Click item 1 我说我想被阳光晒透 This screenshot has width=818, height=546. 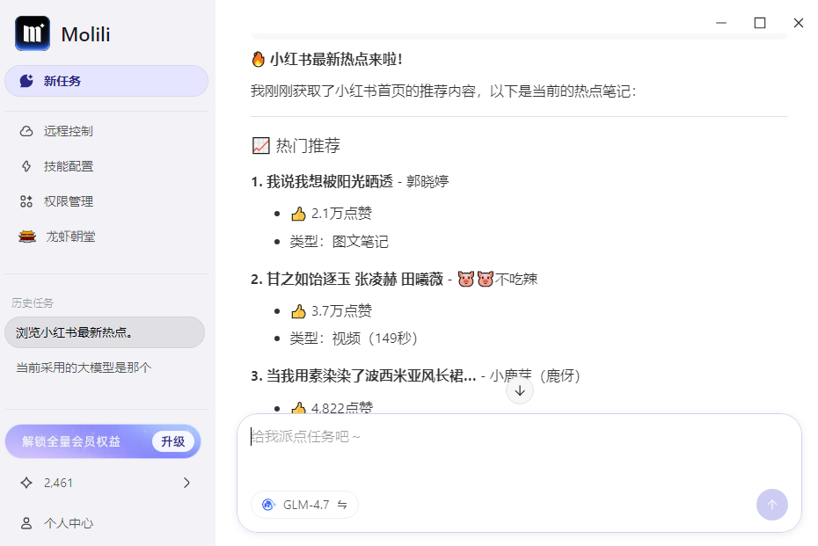coord(330,181)
